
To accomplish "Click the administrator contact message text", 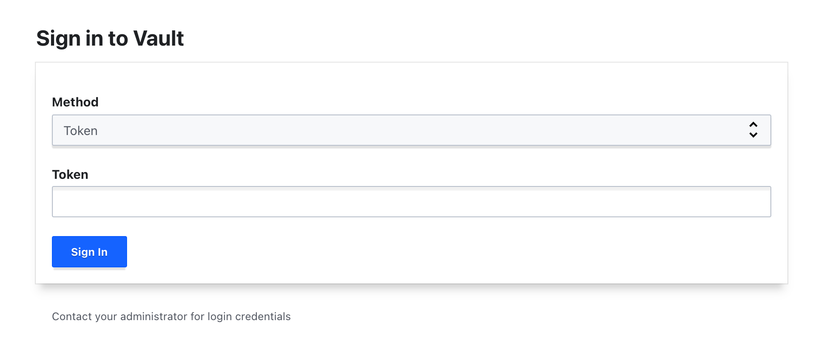I will [x=171, y=316].
